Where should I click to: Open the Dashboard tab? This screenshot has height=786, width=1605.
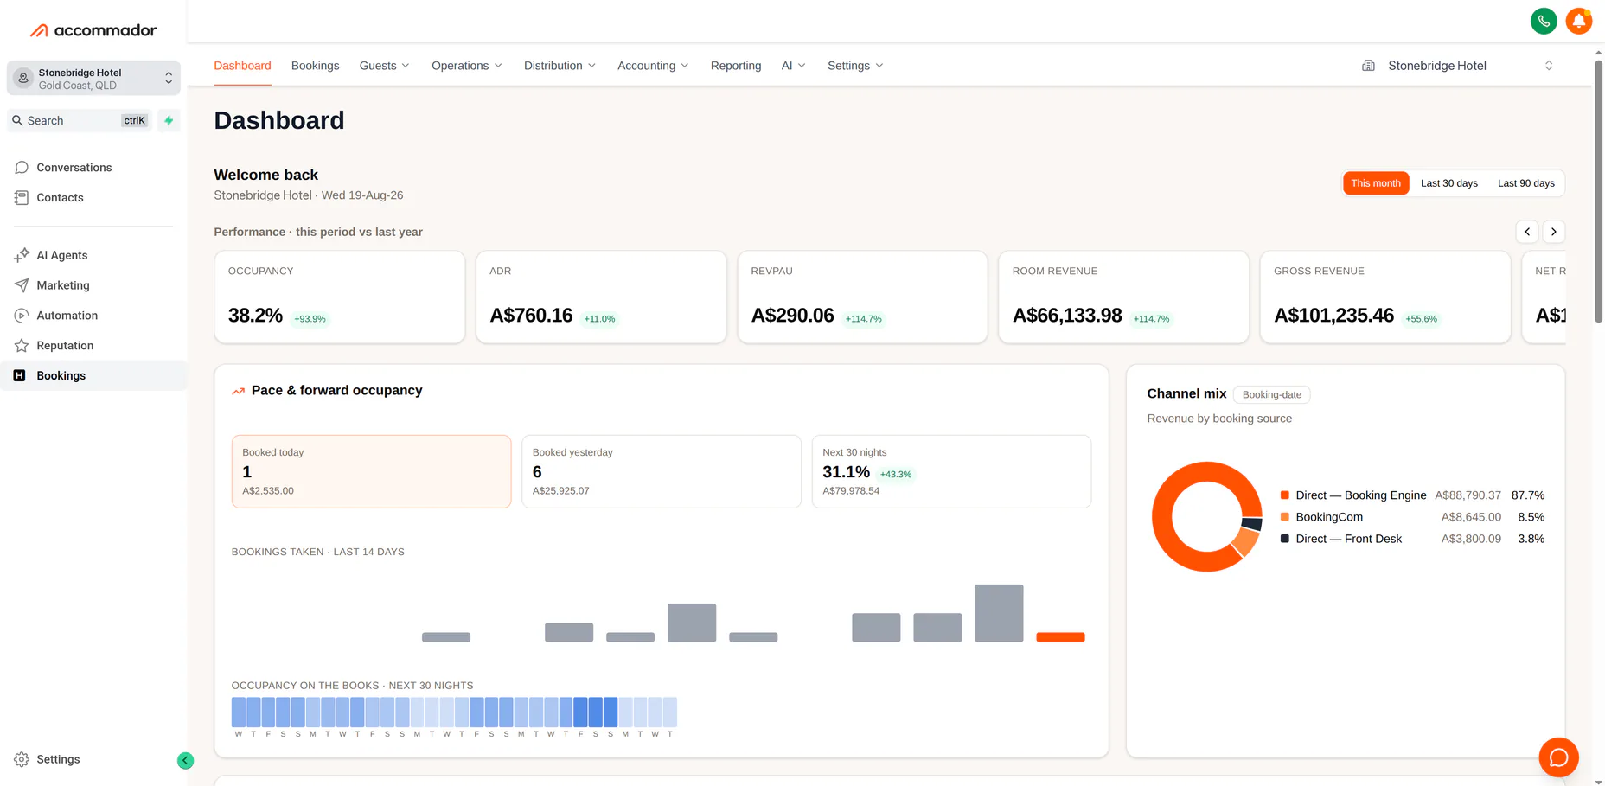coord(242,66)
